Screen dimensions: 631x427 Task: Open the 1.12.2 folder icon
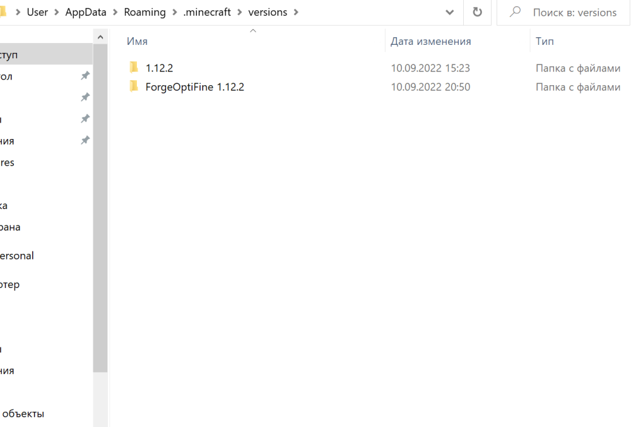click(134, 68)
